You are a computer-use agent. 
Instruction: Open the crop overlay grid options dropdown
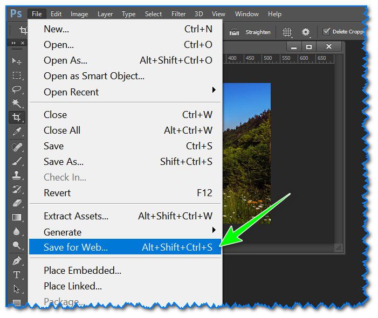click(x=288, y=32)
